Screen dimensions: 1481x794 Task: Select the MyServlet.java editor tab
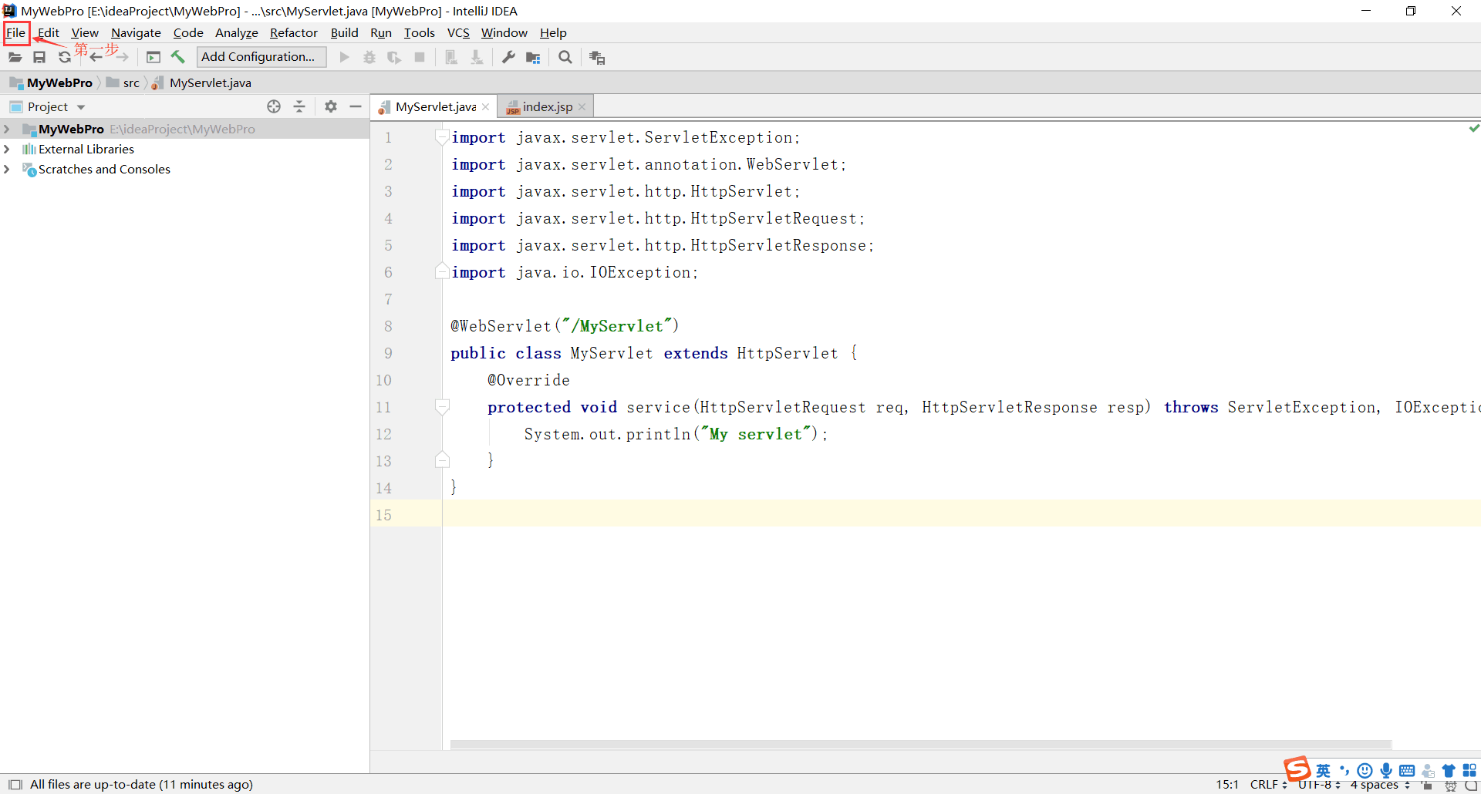coord(435,107)
